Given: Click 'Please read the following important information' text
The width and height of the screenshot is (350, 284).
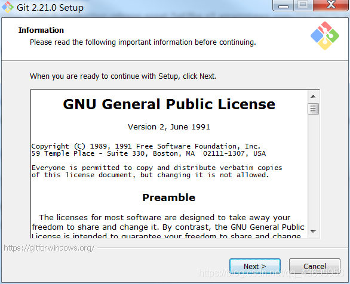Looking at the screenshot, I should 143,42.
